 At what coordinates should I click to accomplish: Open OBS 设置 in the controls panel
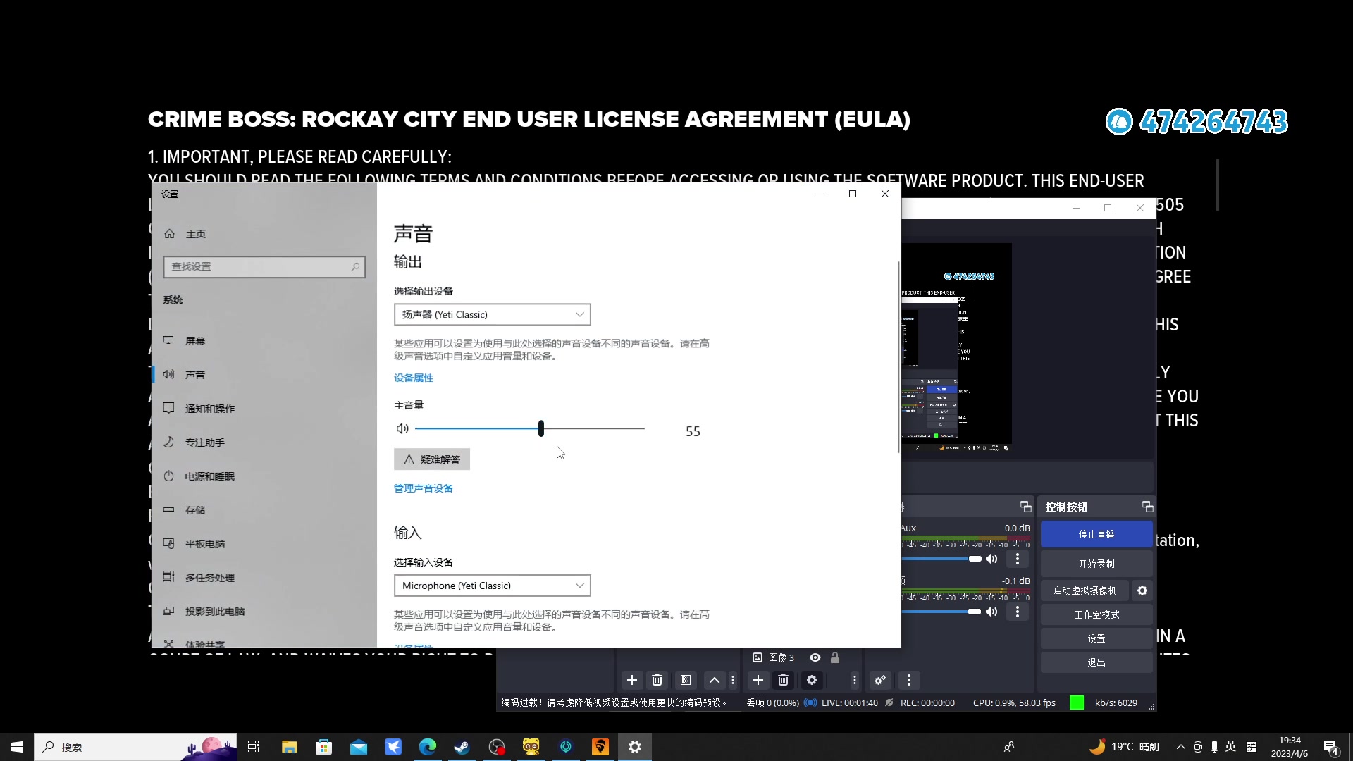(x=1096, y=638)
